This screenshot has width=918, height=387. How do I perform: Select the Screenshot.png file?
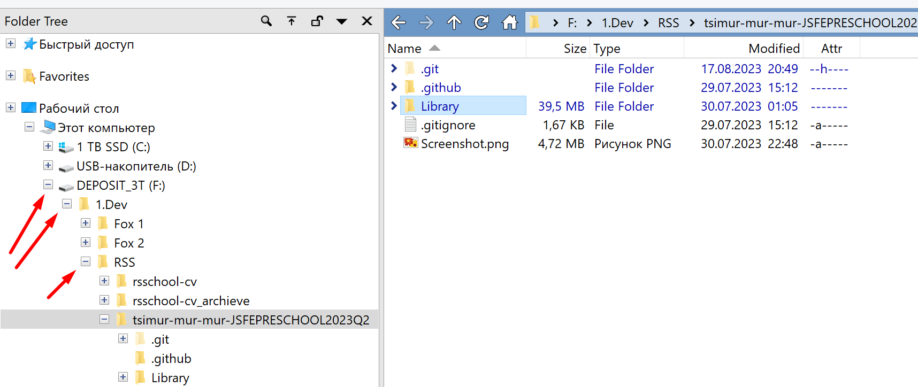tap(464, 144)
